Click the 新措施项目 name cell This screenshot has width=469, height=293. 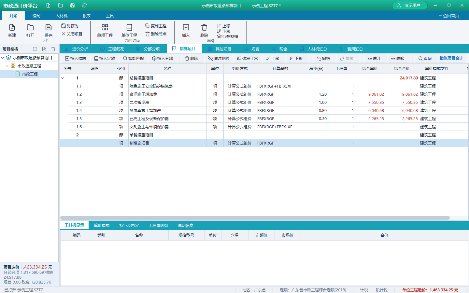click(x=167, y=143)
